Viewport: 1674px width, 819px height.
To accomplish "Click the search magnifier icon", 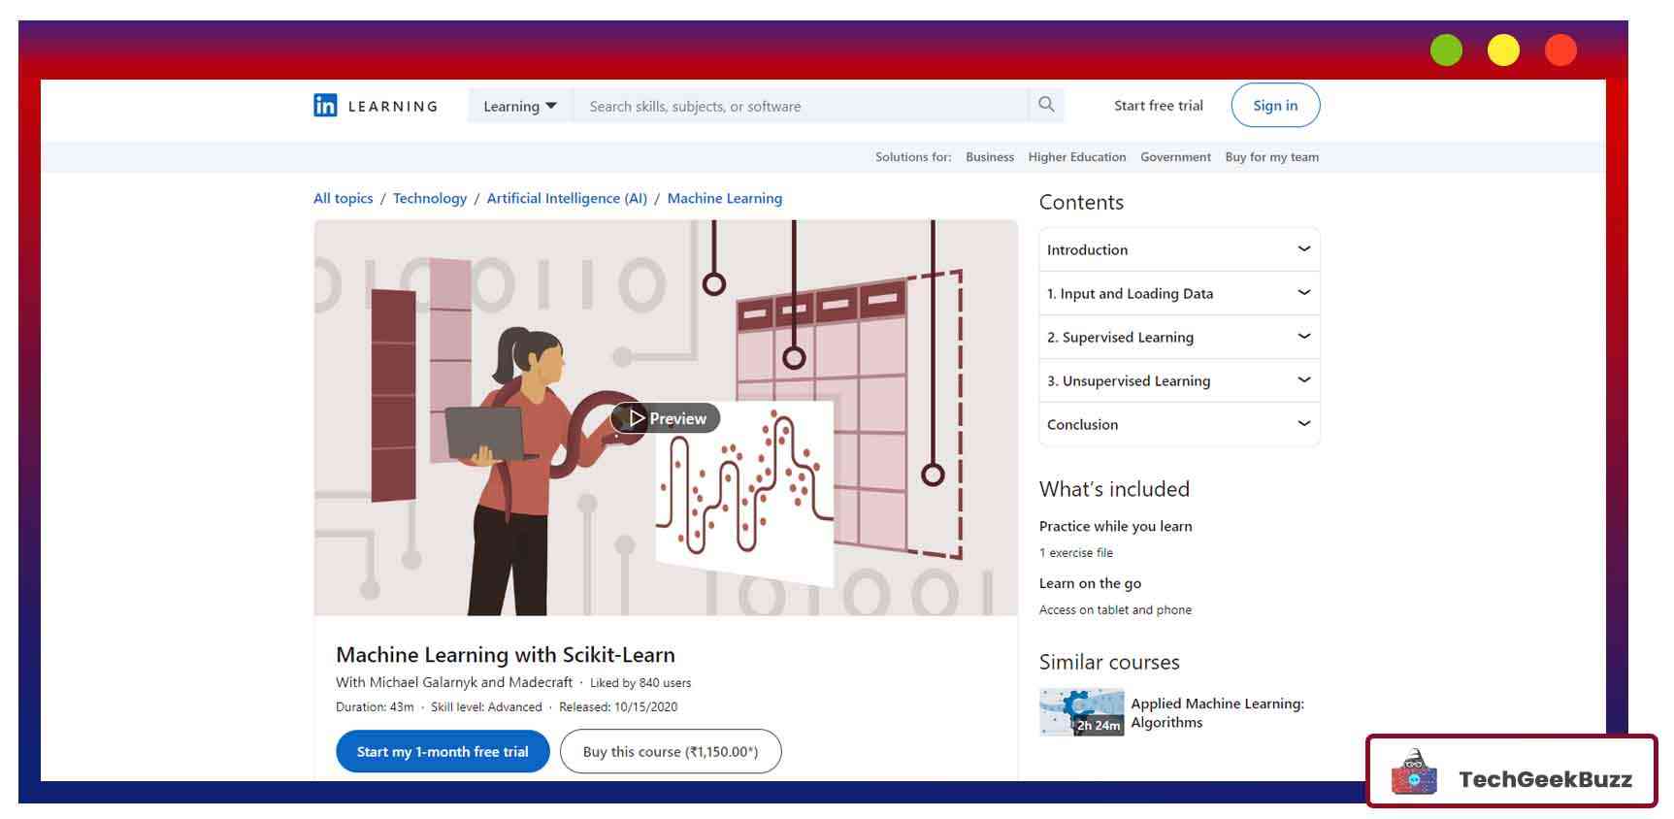I will point(1046,105).
